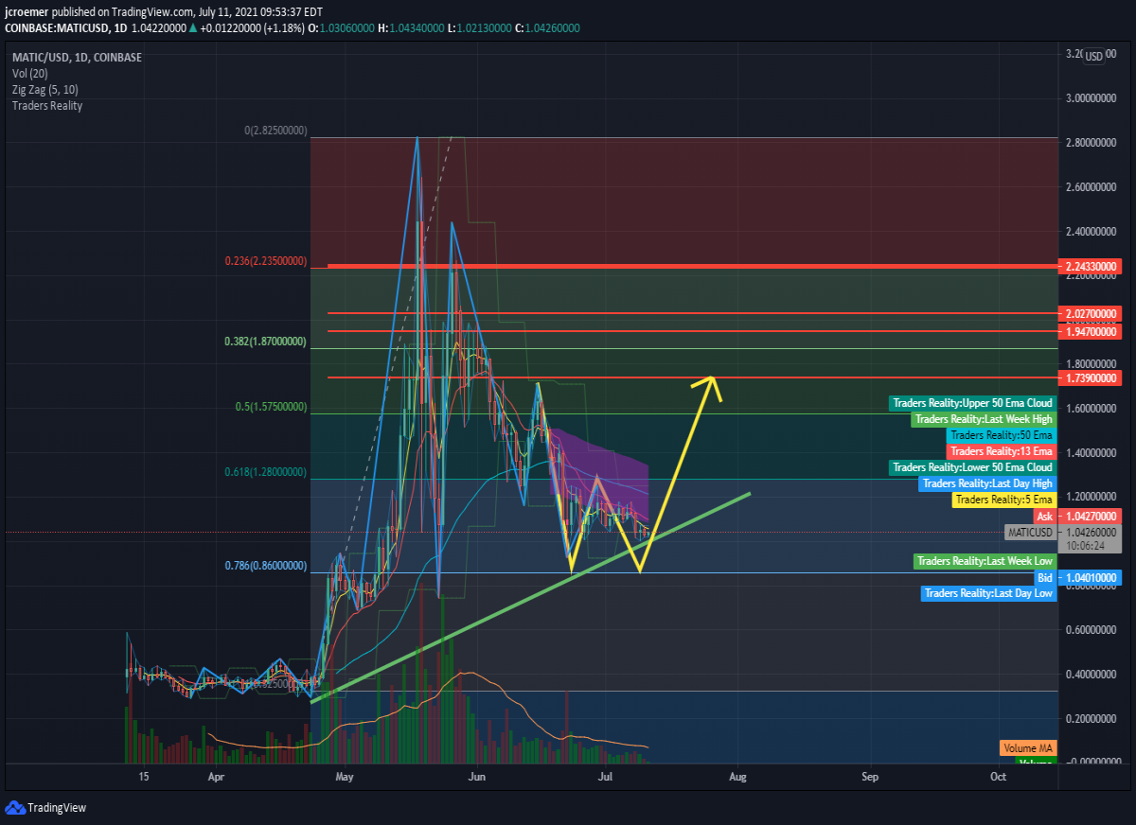Click the 0.618(1.28000000) Fibonacci level label
Viewport: 1136px width, 825px height.
[x=266, y=472]
